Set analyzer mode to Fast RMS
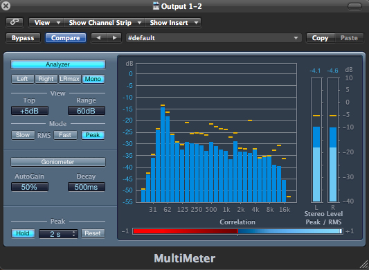The height and width of the screenshot is (270, 369). point(65,135)
